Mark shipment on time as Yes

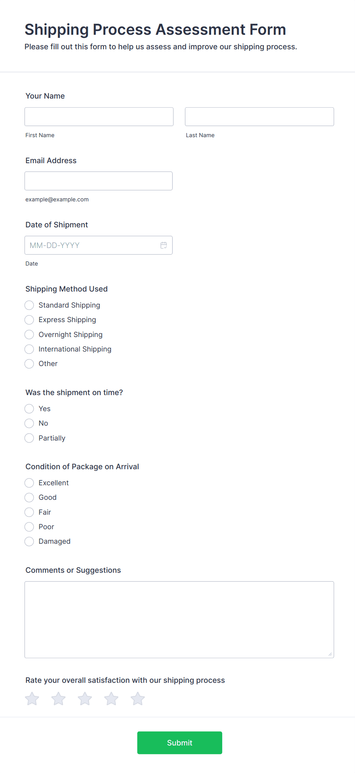pos(29,409)
